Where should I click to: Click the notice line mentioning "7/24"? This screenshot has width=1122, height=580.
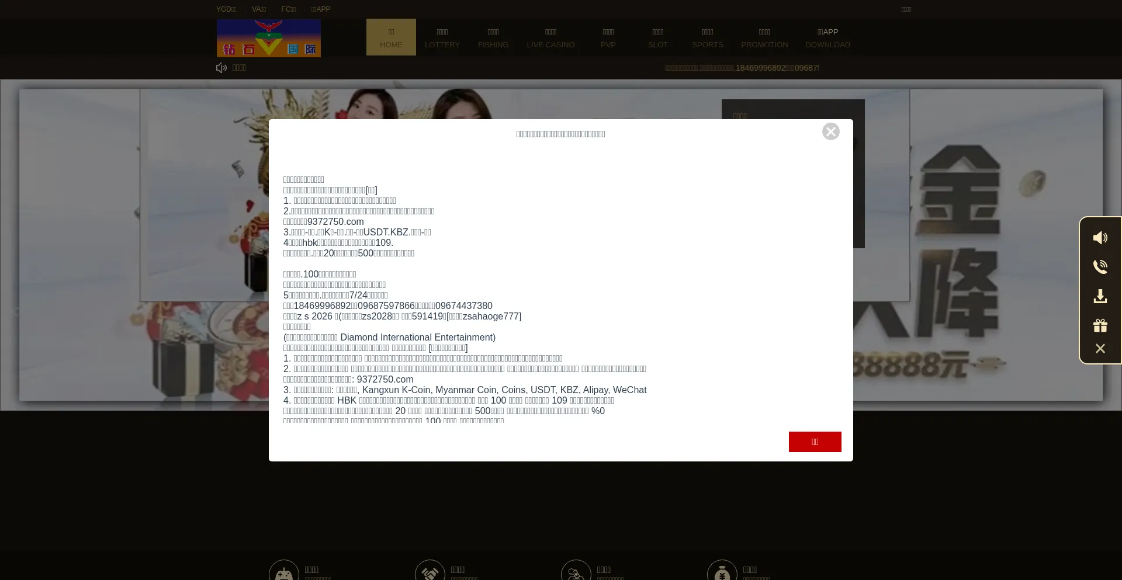click(335, 296)
